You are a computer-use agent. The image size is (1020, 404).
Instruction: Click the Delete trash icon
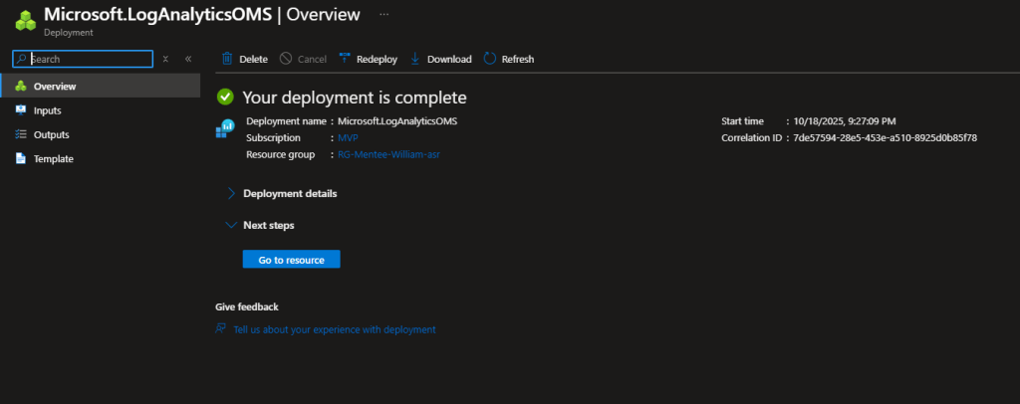coord(227,59)
